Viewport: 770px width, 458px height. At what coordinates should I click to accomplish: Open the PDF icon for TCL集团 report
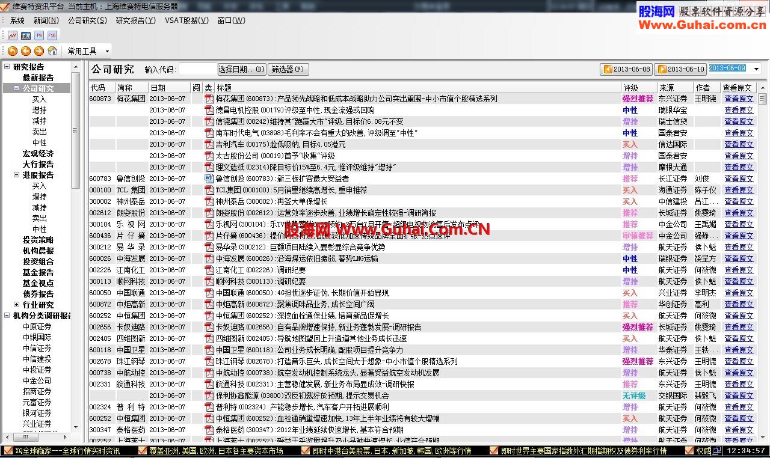tap(209, 190)
